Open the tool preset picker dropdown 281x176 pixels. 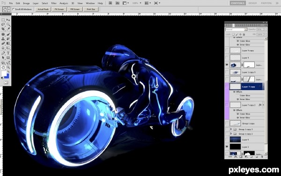pos(9,9)
